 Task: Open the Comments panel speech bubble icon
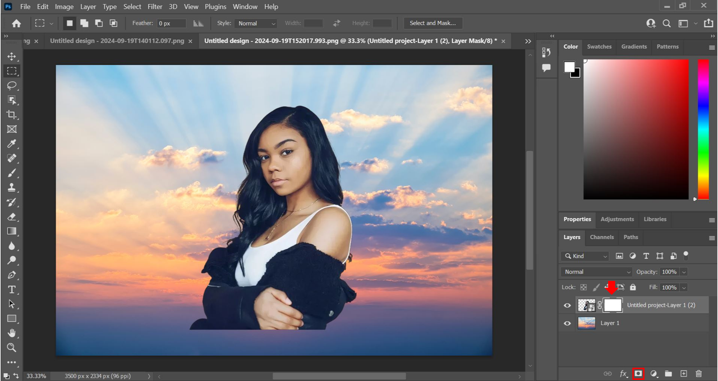[546, 68]
